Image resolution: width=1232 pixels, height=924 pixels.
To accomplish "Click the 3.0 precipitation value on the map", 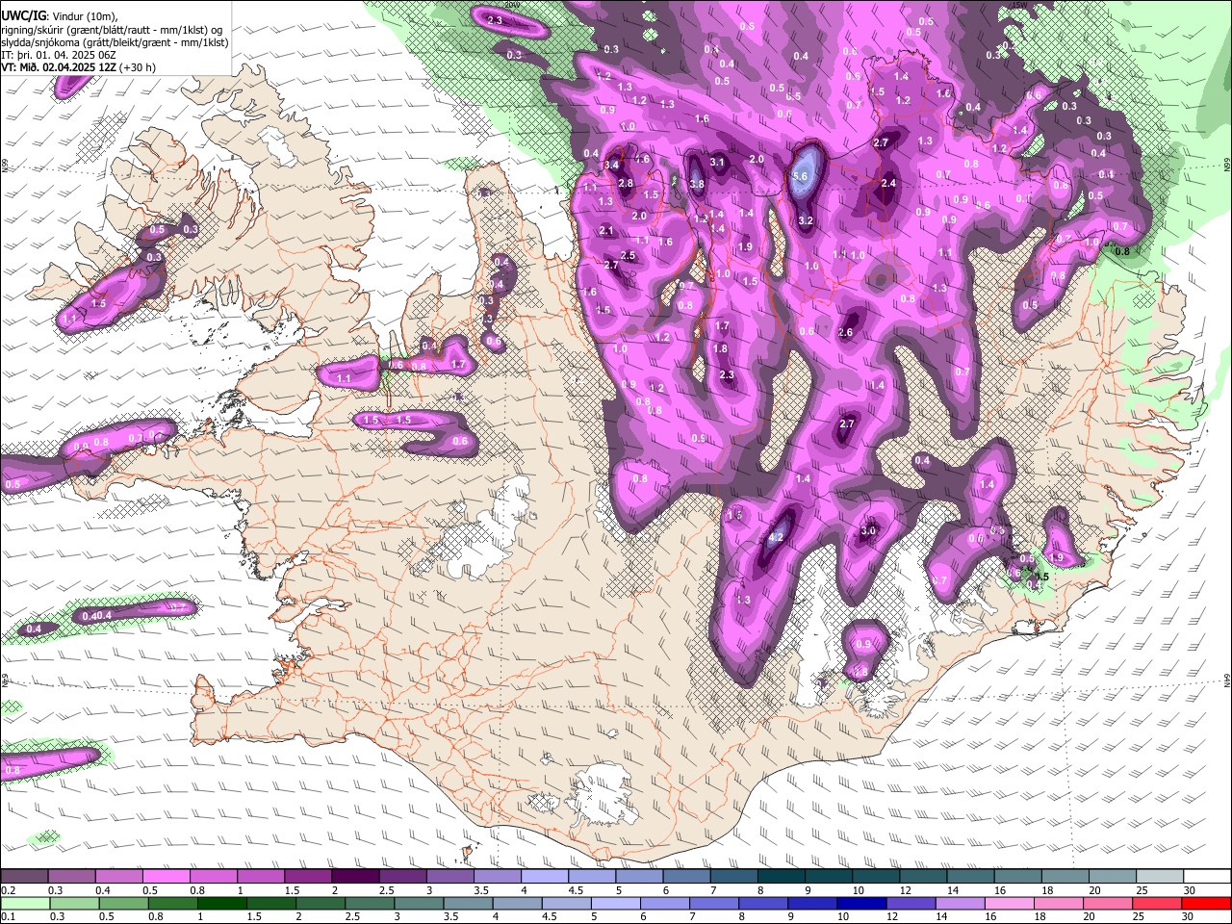I will 868,530.
